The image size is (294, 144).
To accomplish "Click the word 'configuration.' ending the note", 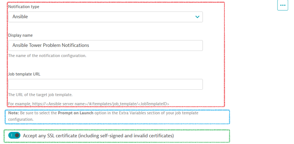I will click(21, 119).
